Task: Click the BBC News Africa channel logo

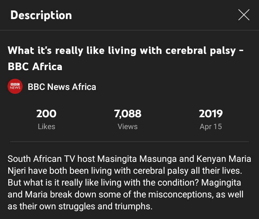Action: click(x=15, y=87)
